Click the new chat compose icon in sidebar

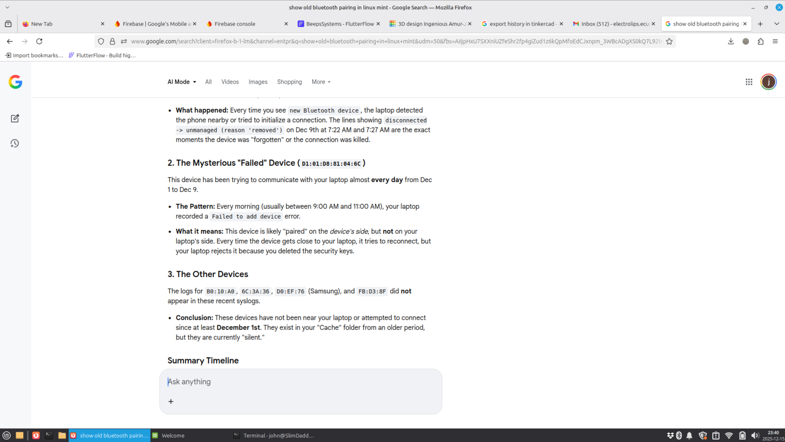click(15, 119)
